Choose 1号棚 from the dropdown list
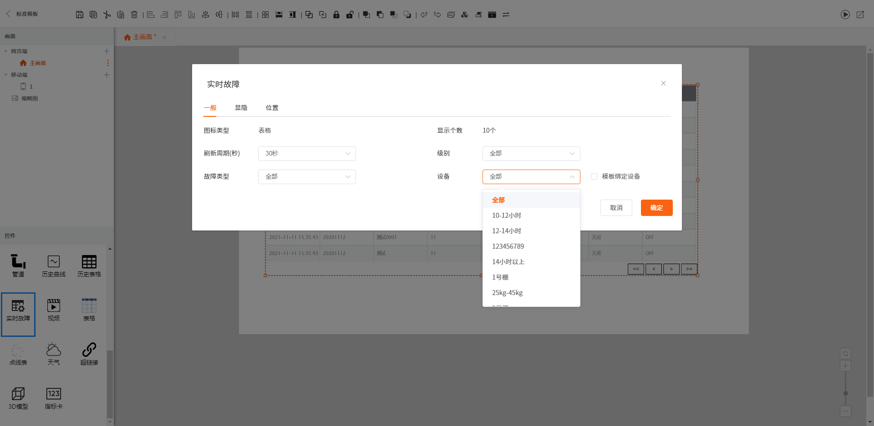 (531, 277)
